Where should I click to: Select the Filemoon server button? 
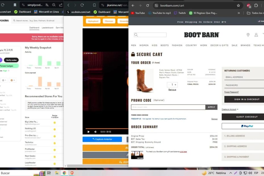pyautogui.click(x=109, y=21)
